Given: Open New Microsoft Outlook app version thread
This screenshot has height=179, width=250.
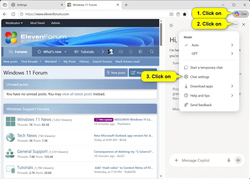Looking at the screenshot, I should click(124, 135).
